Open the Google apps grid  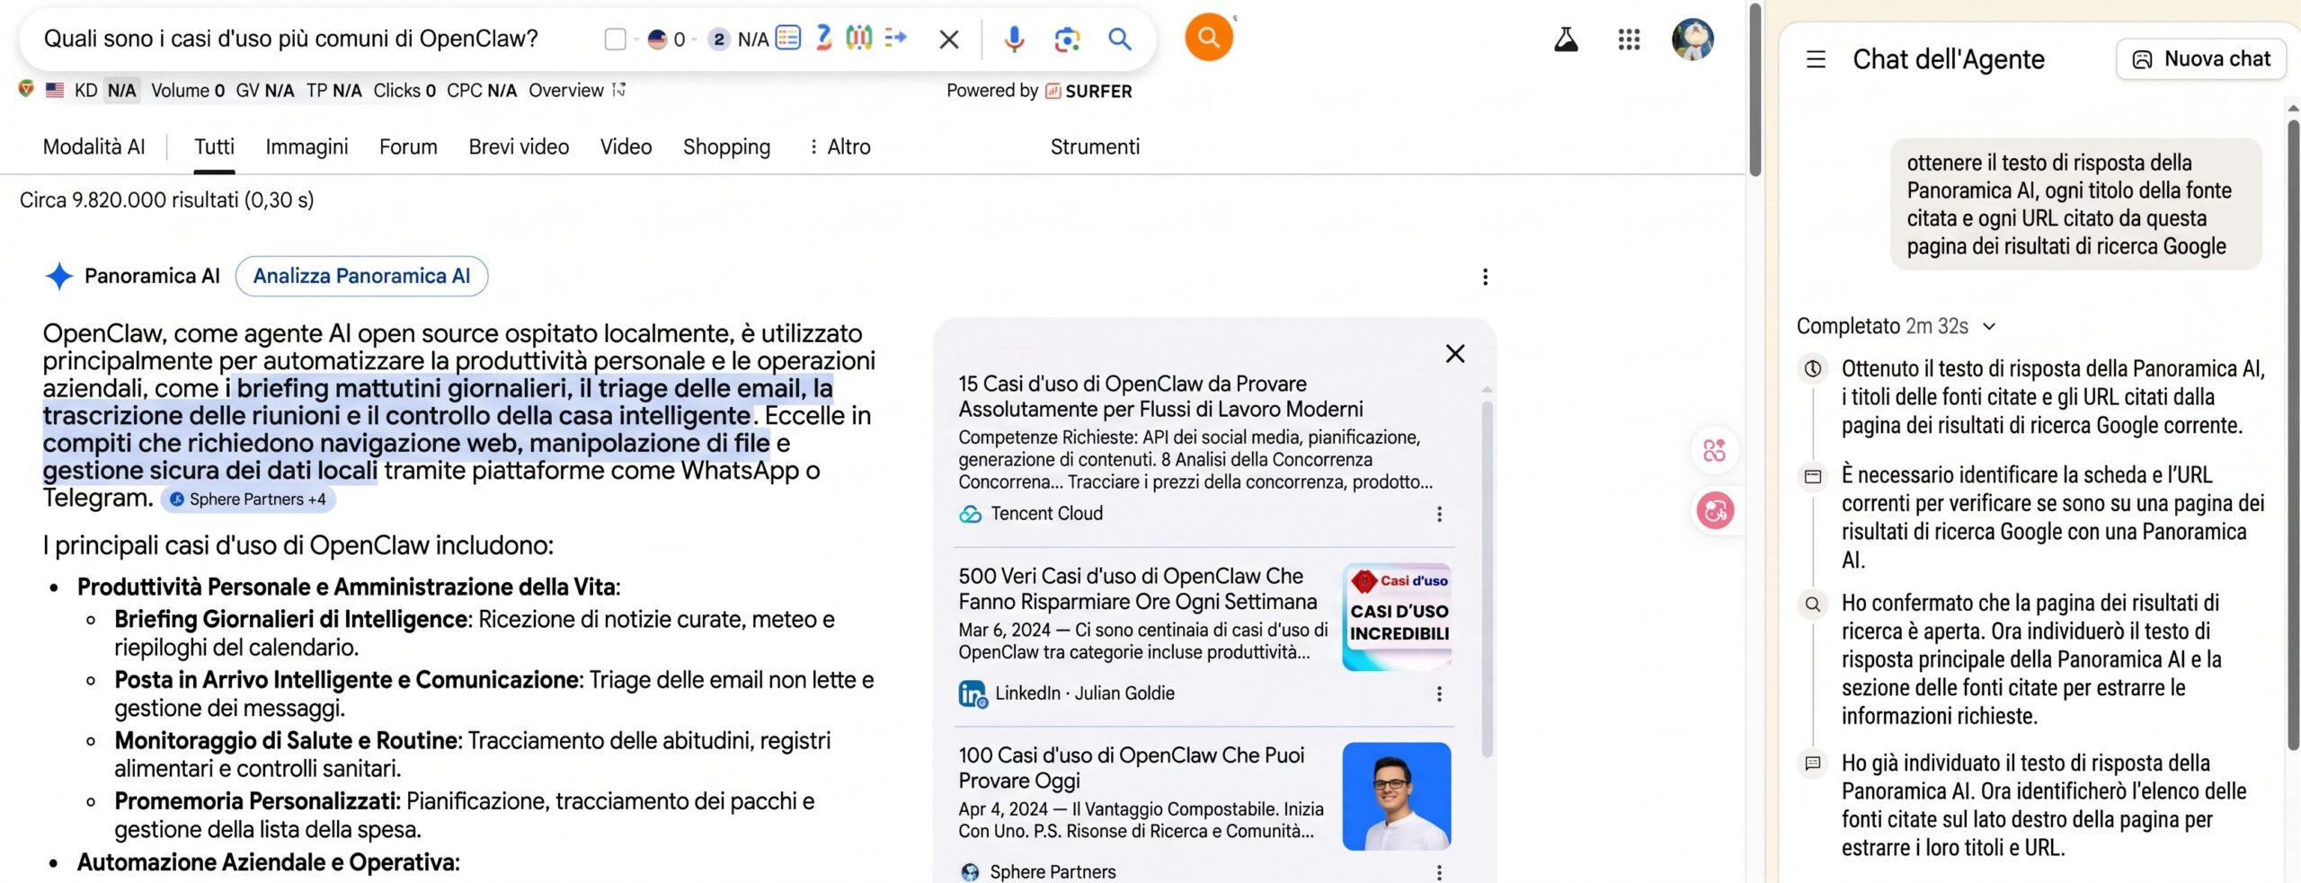1629,40
